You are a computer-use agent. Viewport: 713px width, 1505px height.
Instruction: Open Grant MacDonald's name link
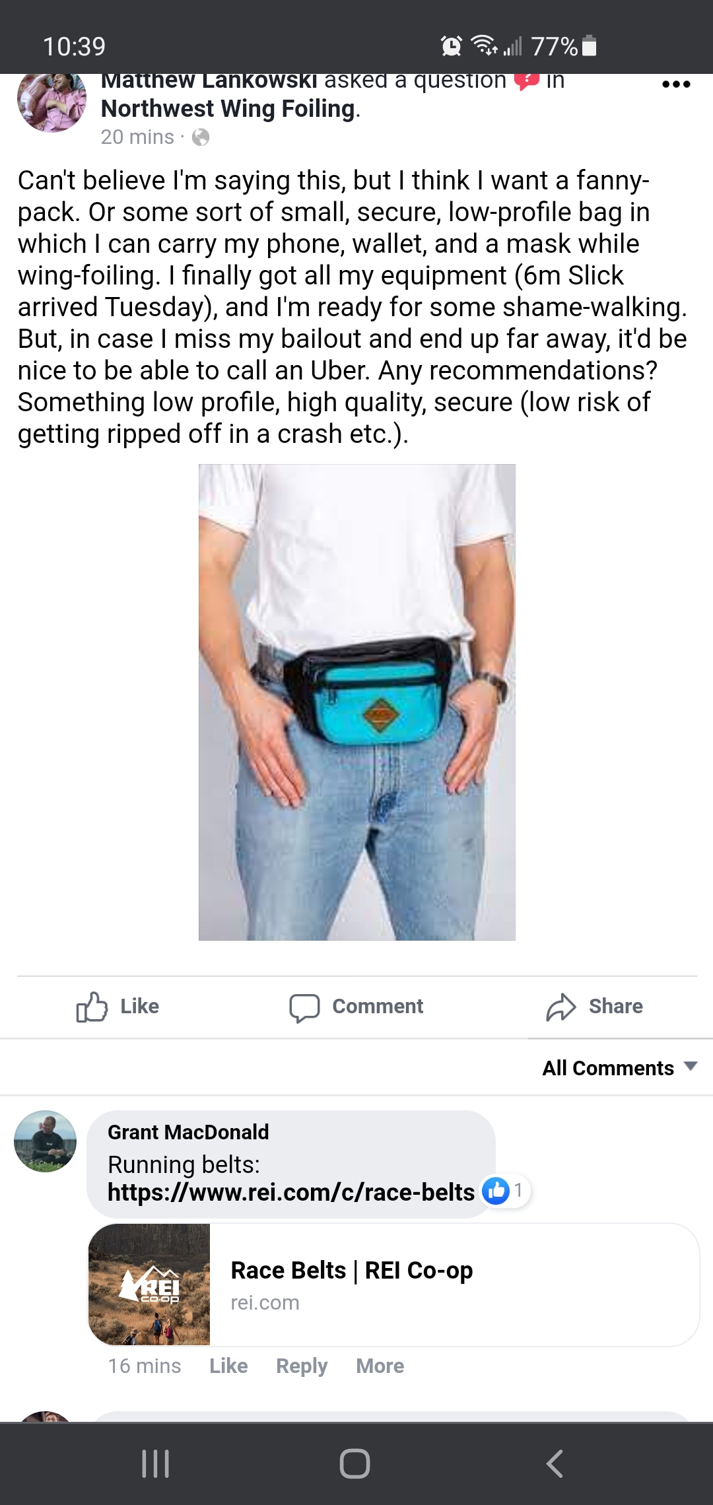tap(188, 1132)
